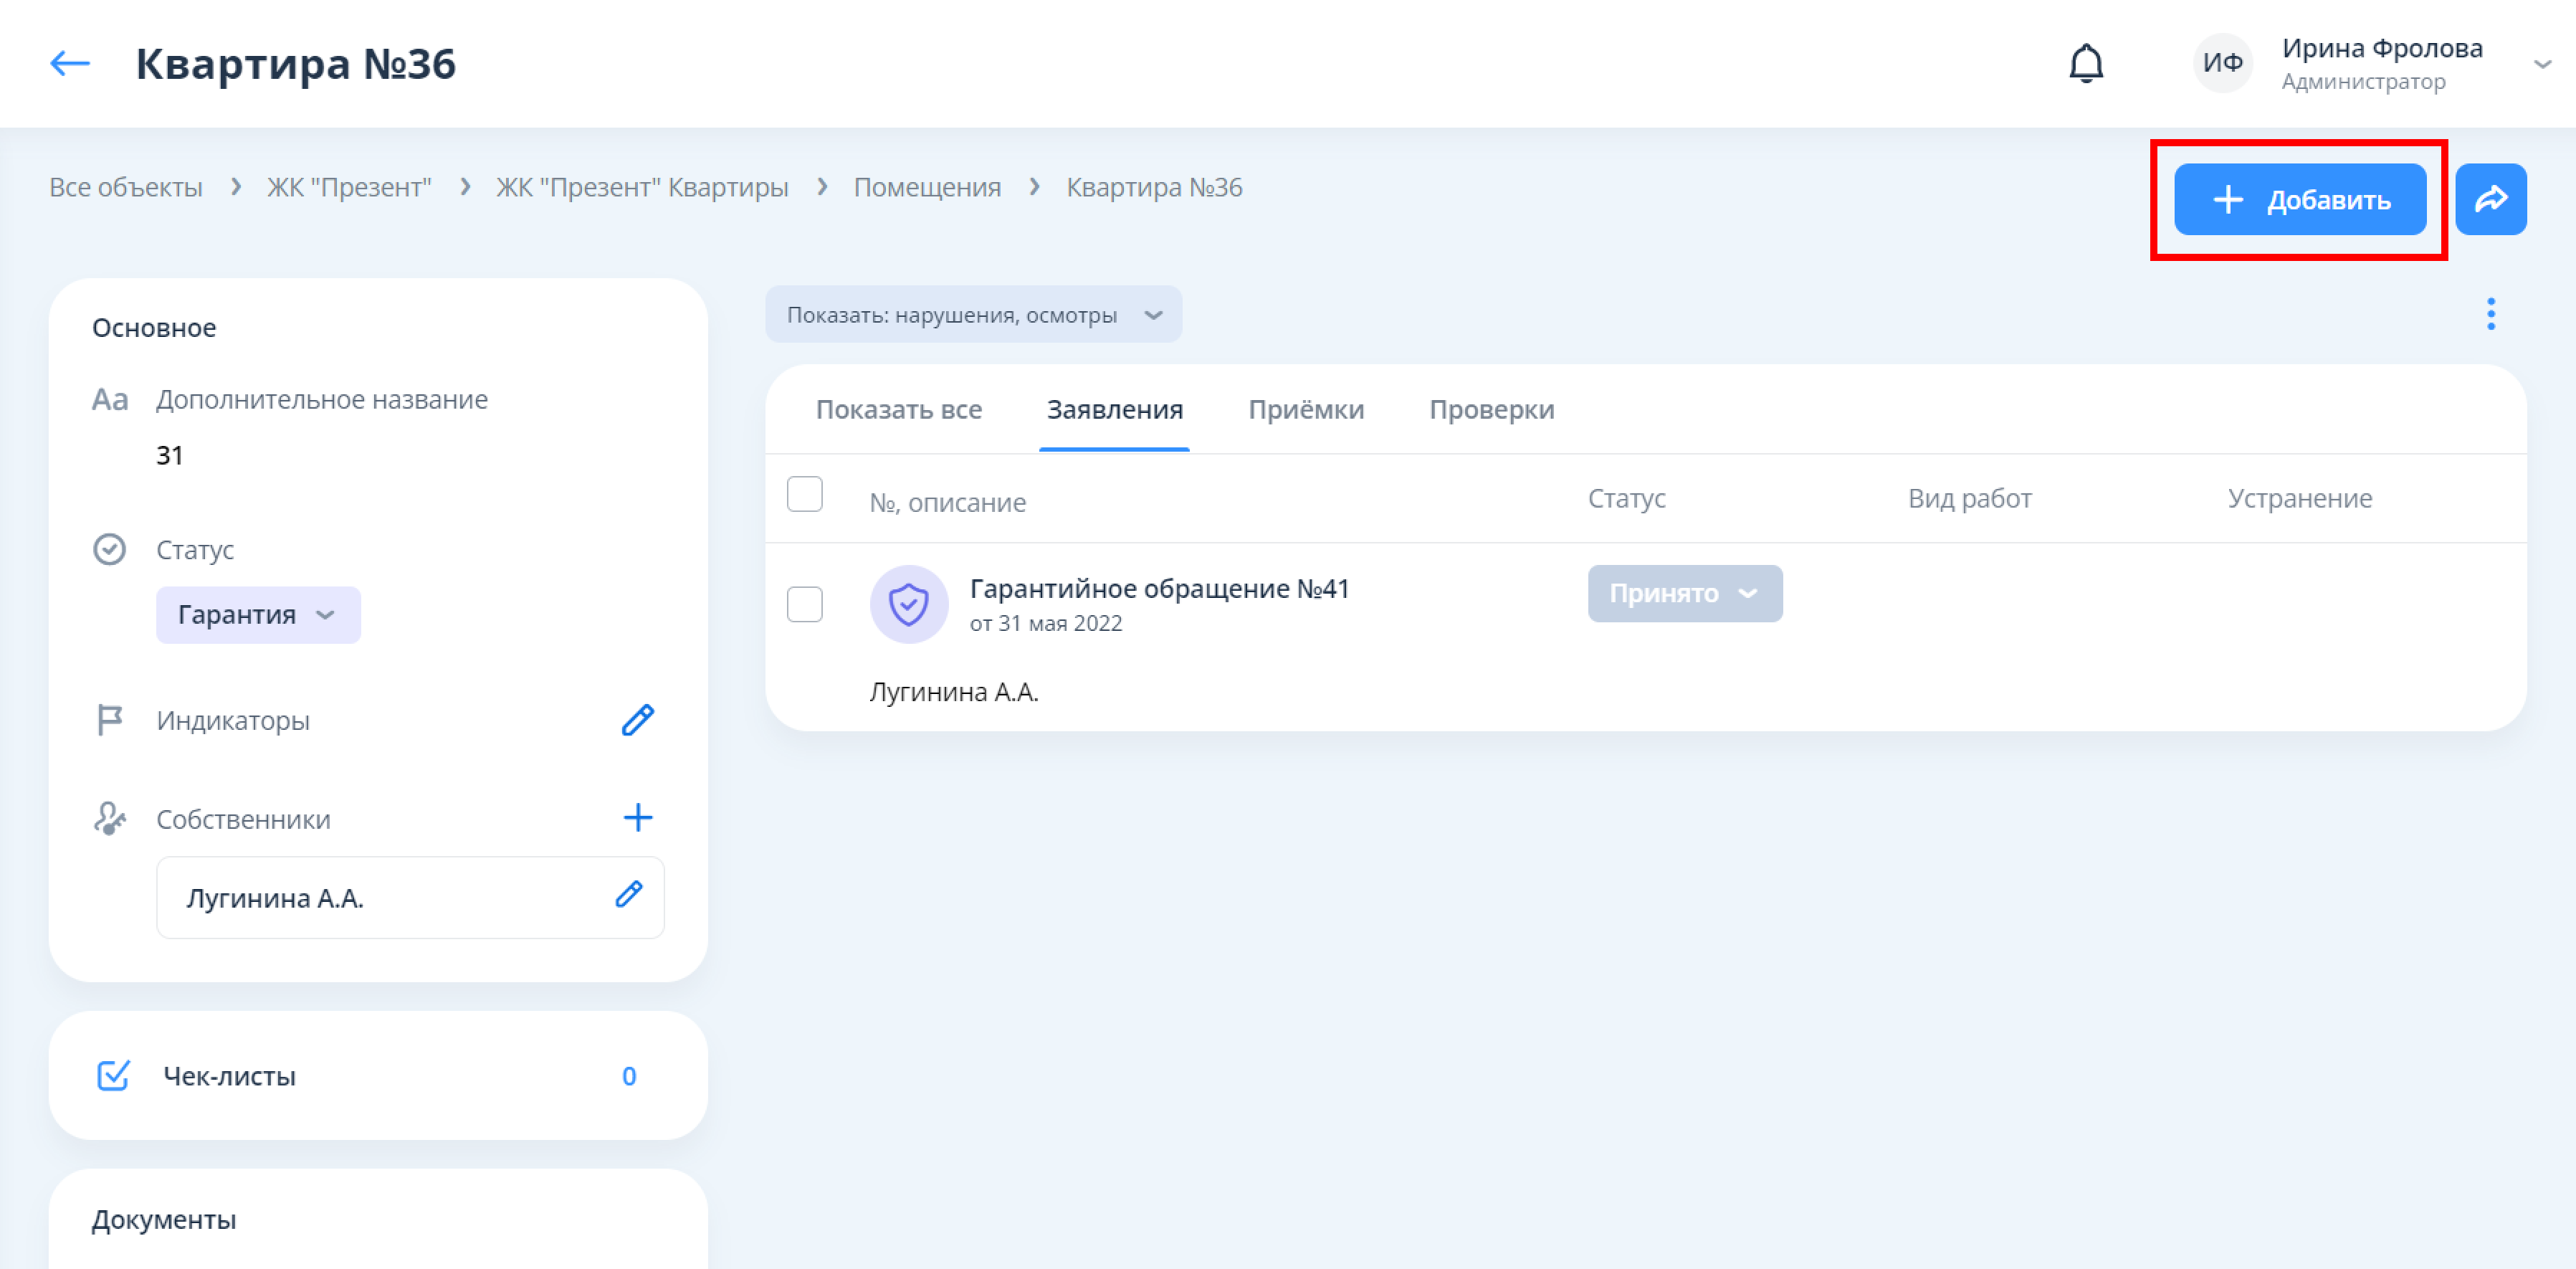The width and height of the screenshot is (2576, 1269).
Task: Expand the Гарантия status dropdown
Action: (x=258, y=615)
